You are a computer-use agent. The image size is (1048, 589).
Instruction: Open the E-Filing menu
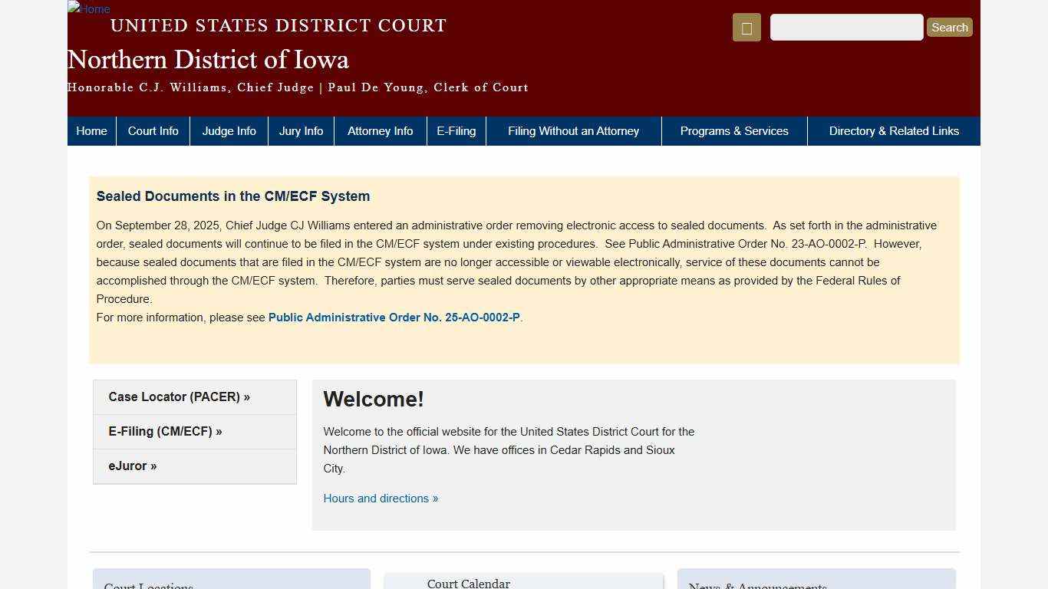tap(456, 130)
